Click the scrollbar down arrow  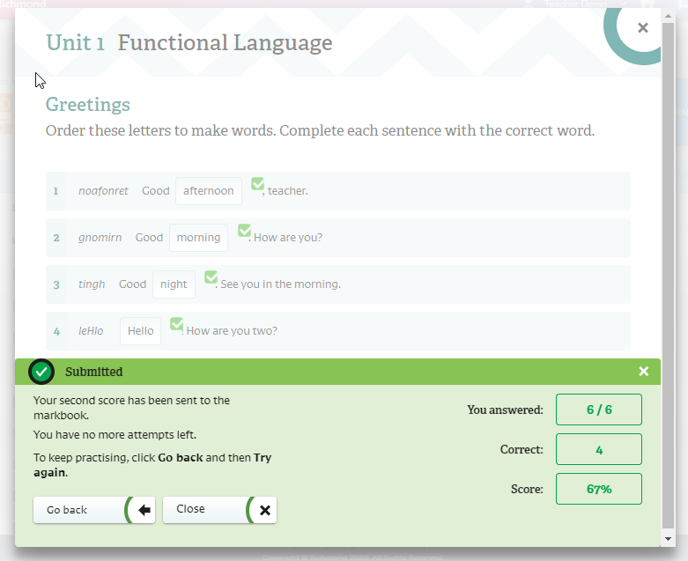[x=668, y=538]
